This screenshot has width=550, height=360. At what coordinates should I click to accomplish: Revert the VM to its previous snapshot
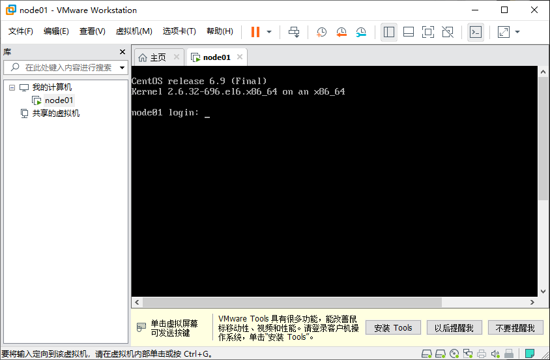coord(341,32)
